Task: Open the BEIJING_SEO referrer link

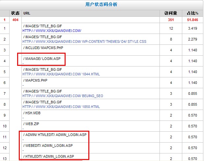Action: (x=63, y=96)
